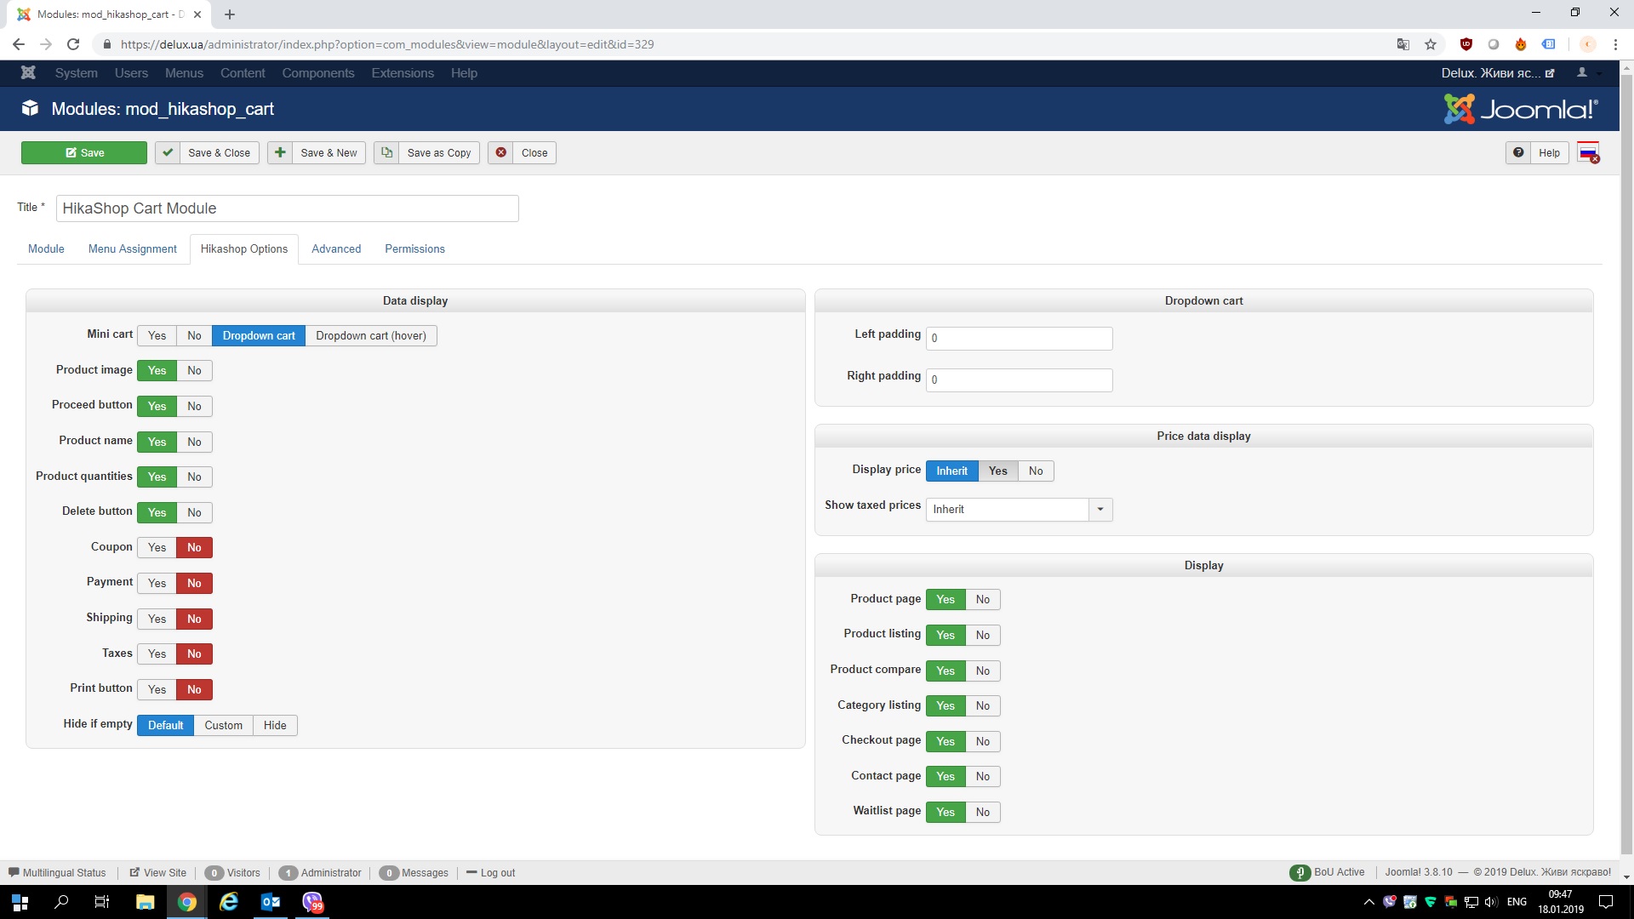This screenshot has height=919, width=1634.
Task: Click the plus icon for Save & New
Action: 280,153
